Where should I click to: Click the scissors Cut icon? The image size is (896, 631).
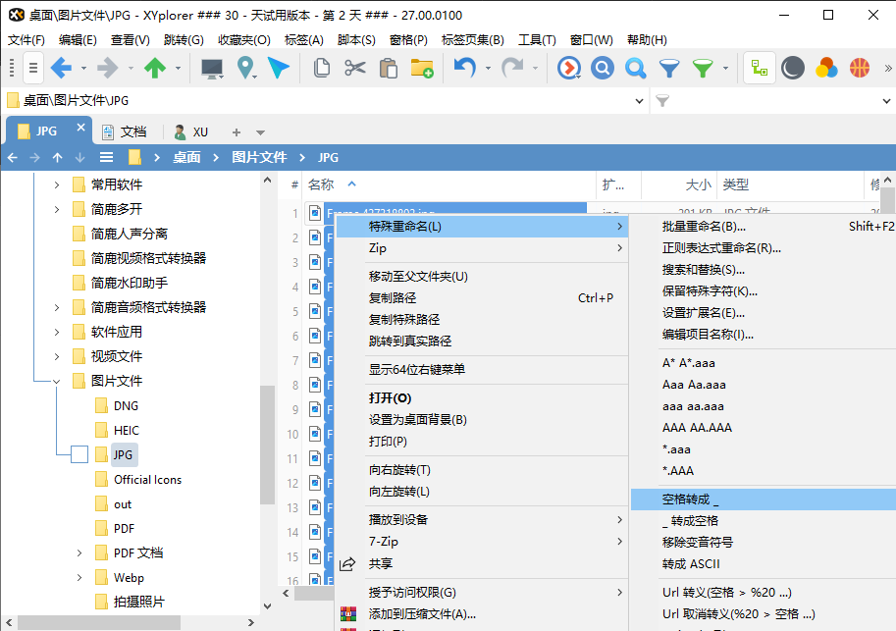point(354,68)
